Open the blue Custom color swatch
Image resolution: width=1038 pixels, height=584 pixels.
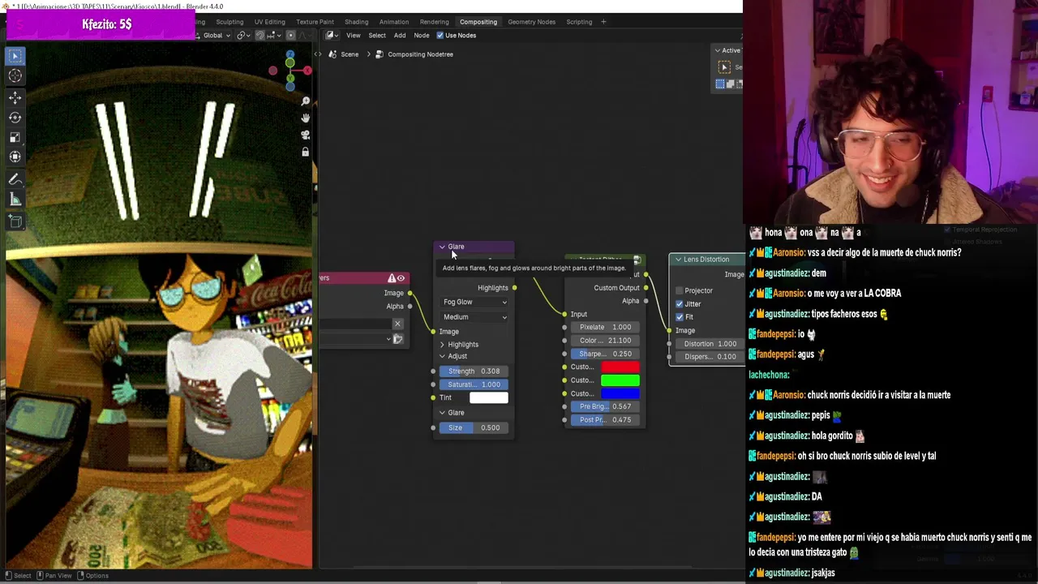[620, 393]
